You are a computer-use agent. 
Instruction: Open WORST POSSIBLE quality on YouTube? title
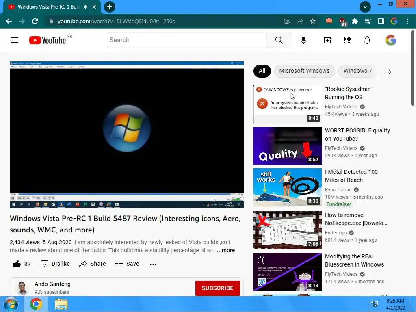[x=357, y=134]
